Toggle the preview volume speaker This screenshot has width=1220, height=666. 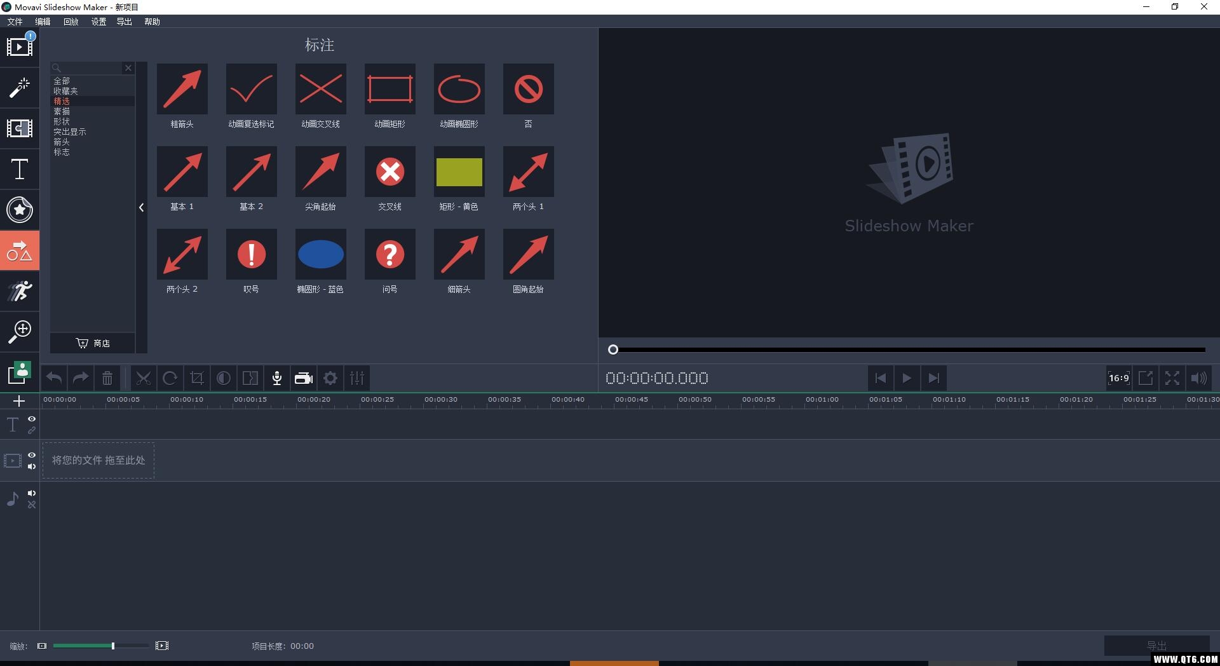click(1199, 378)
